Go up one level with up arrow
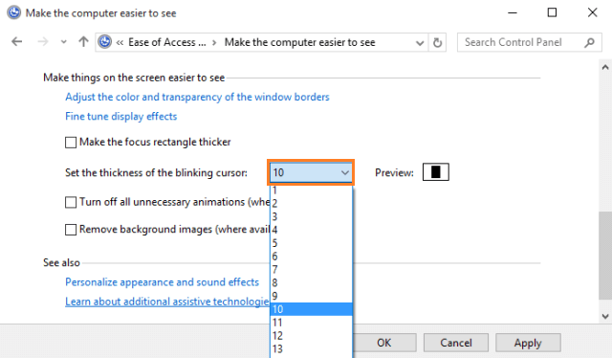Image resolution: width=612 pixels, height=358 pixels. click(x=83, y=41)
